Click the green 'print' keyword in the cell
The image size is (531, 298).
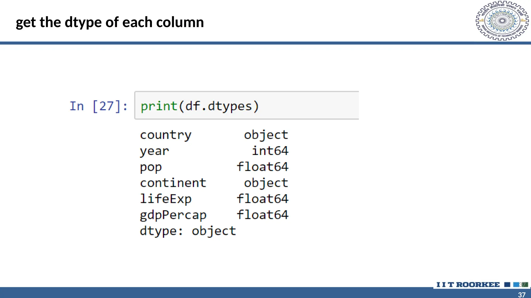coord(159,106)
